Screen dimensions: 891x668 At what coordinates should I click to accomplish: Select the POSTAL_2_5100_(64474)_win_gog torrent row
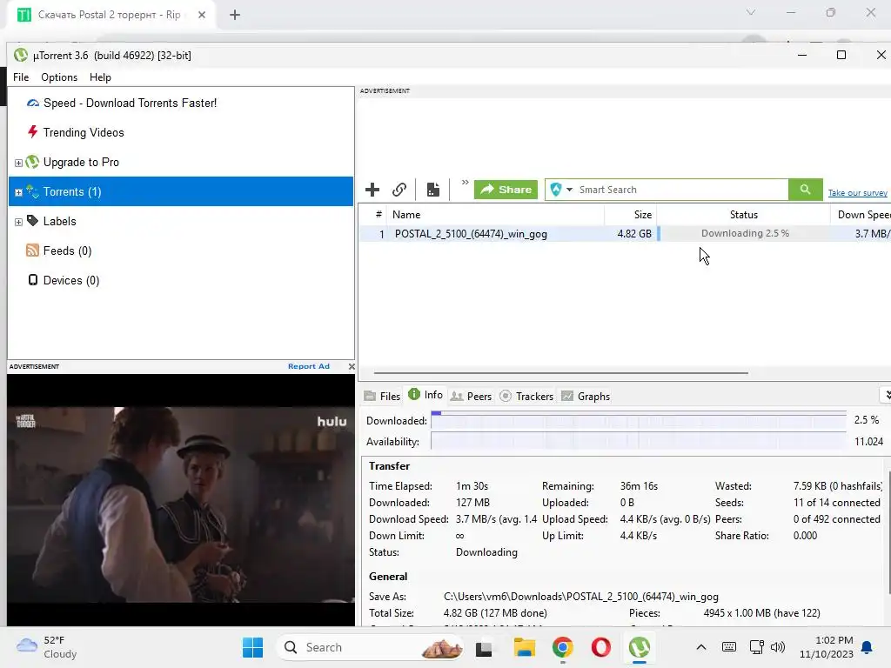point(625,233)
